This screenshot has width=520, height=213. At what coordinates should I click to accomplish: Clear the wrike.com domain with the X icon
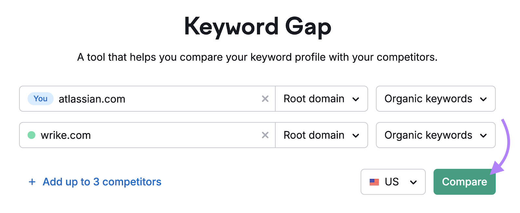point(266,135)
